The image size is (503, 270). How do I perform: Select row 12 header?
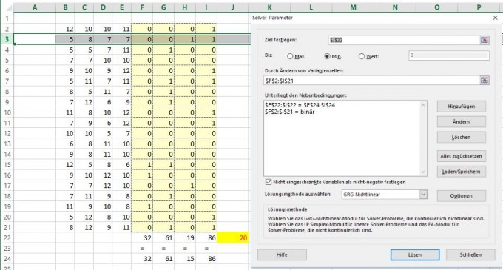7,133
